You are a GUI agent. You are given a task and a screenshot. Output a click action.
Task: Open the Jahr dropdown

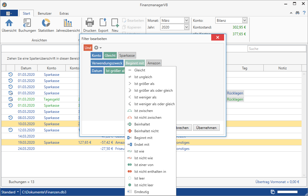point(186,27)
